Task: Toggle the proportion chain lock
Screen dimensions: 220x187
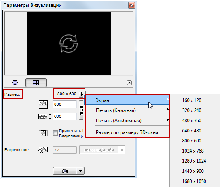Action: coord(81,110)
